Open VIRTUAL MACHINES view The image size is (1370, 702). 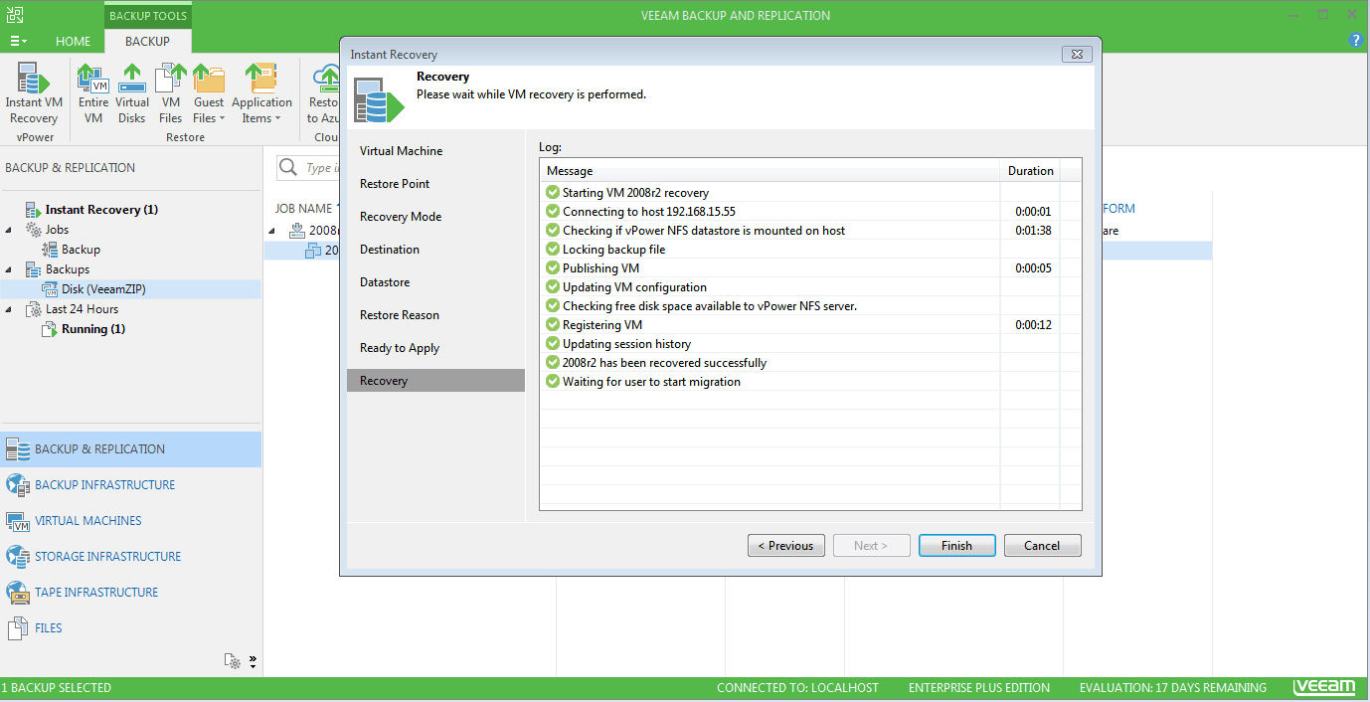pyautogui.click(x=130, y=521)
